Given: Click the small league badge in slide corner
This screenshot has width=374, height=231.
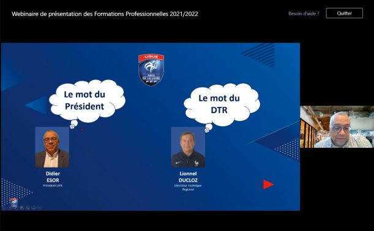Looking at the screenshot, I should (13, 202).
